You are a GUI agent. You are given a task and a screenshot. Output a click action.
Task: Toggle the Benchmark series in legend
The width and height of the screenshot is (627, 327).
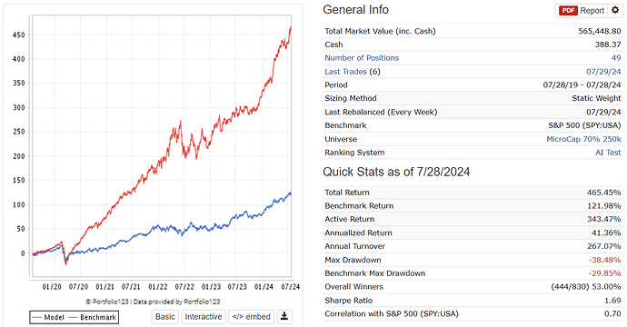click(x=93, y=317)
